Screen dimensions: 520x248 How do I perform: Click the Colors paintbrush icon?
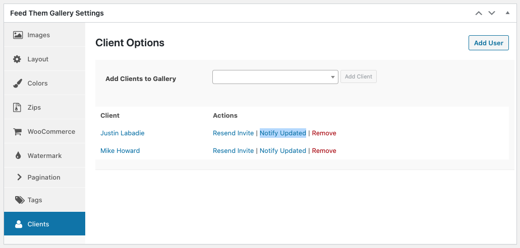pos(18,84)
